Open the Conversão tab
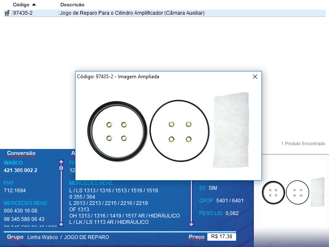Viewport: 329px width, 247px height. [21, 153]
